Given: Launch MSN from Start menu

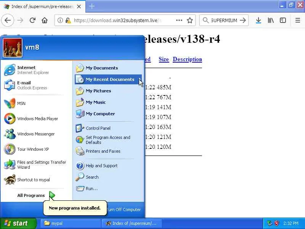Looking at the screenshot, I should pos(36,103).
